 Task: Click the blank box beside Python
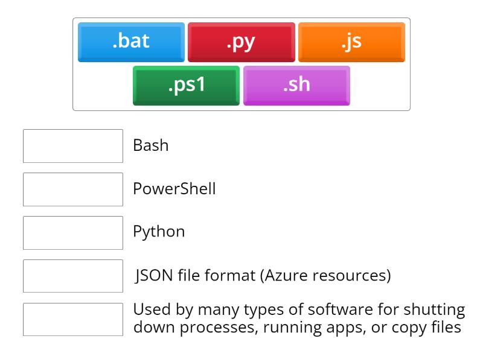(x=73, y=232)
